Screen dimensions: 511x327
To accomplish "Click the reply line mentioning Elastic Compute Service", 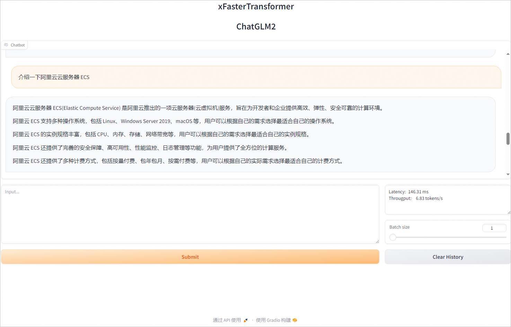I will point(199,108).
